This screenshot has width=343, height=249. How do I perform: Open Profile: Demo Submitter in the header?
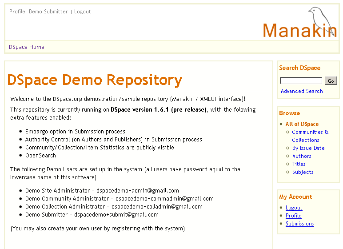coord(39,12)
